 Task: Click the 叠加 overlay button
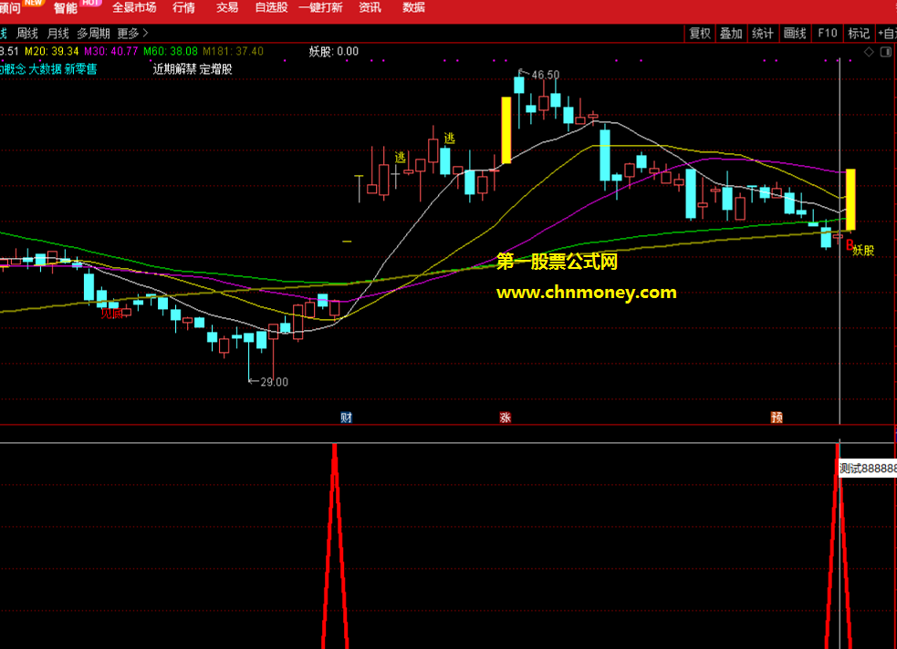point(731,34)
